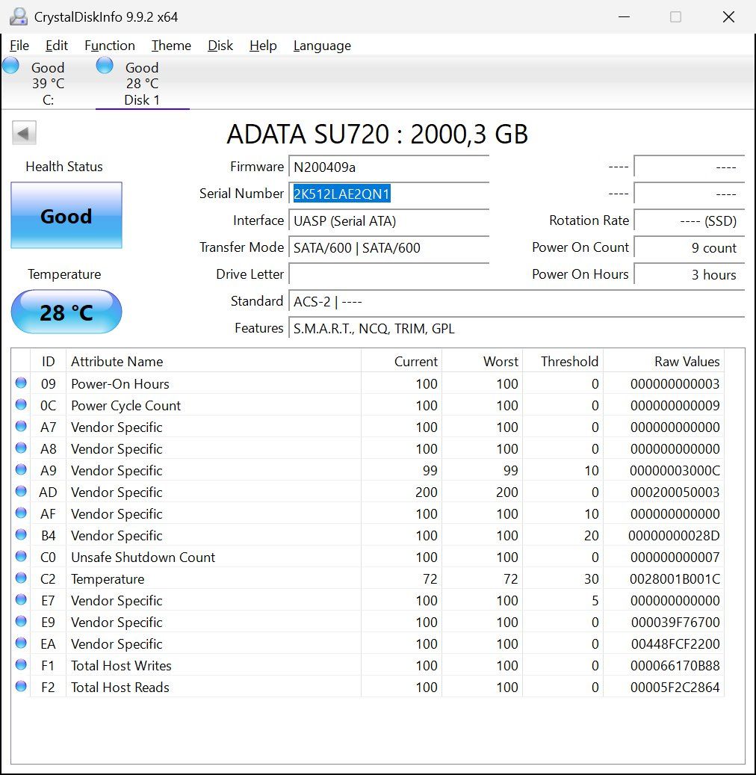
Task: Select the Power Cycle Count attribute name
Action: click(126, 406)
